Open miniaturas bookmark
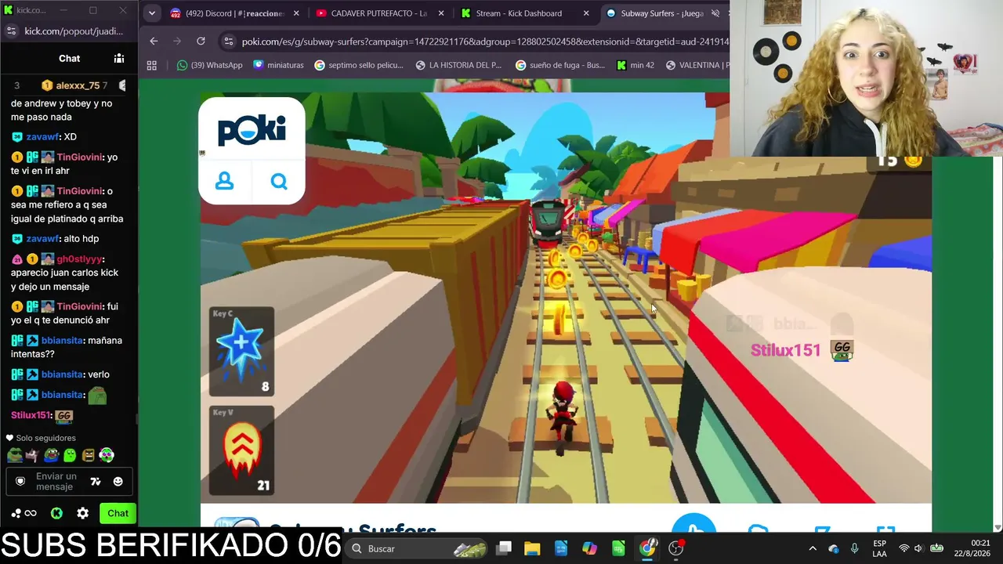The image size is (1003, 564). click(278, 65)
